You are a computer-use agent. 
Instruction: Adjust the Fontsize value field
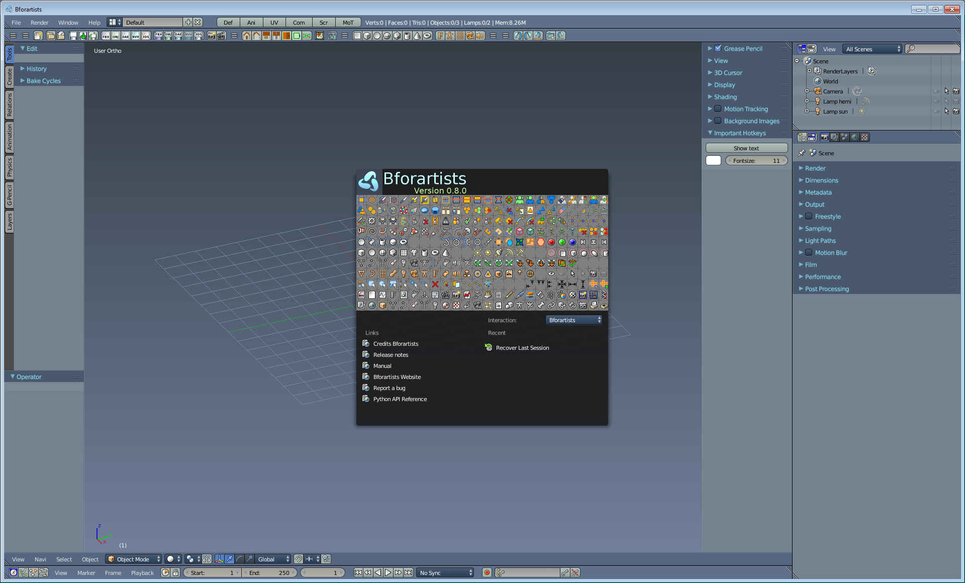pos(756,160)
